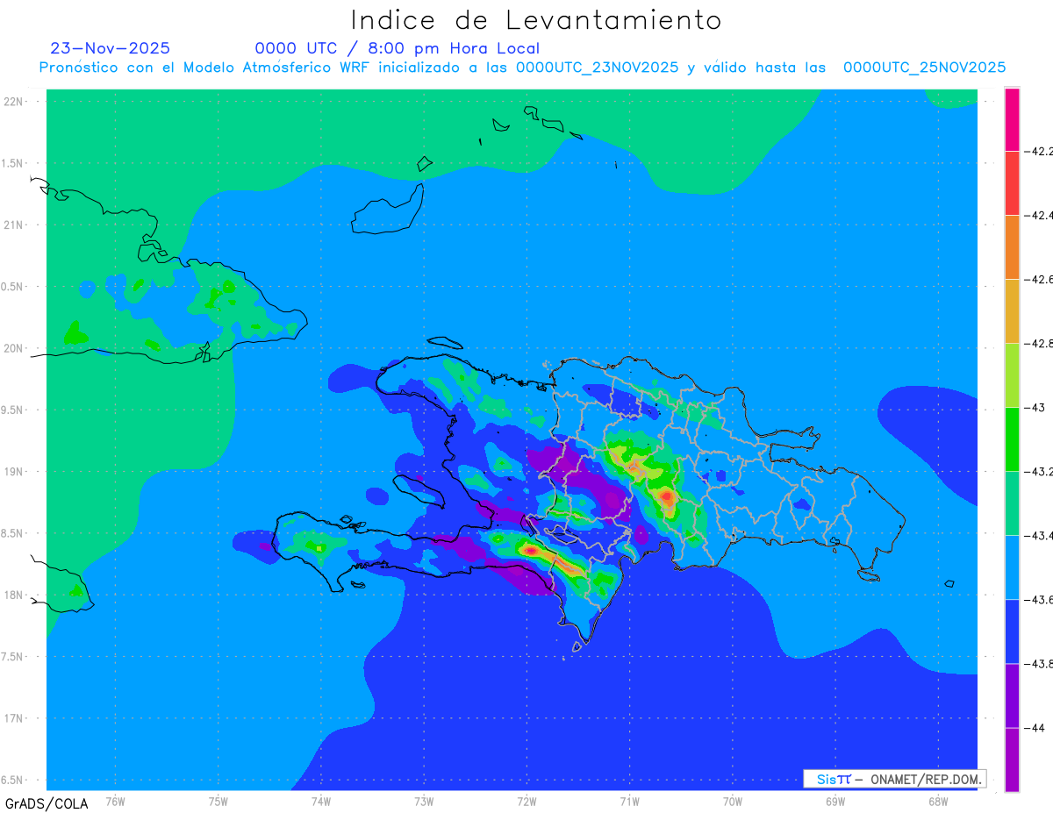Click the '69W' longitude label

coord(835,801)
